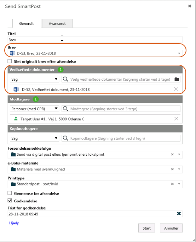Clear the e-Boks-materiale selection
This screenshot has height=242, width=196.
pos(172,169)
